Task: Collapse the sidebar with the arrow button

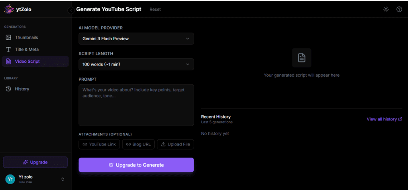Action: coord(71,10)
